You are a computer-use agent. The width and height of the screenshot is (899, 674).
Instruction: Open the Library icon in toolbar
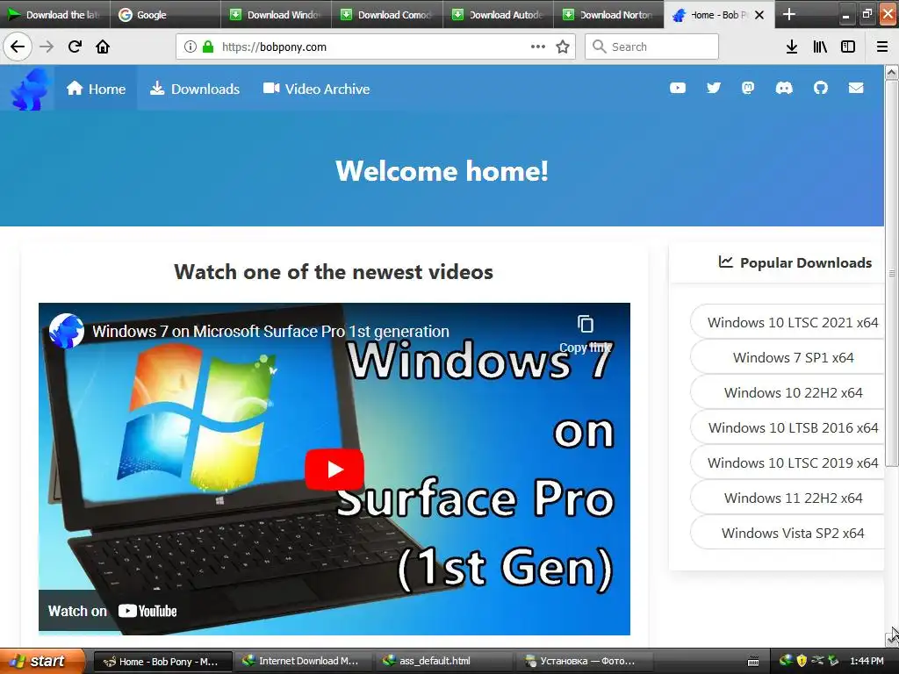(820, 47)
